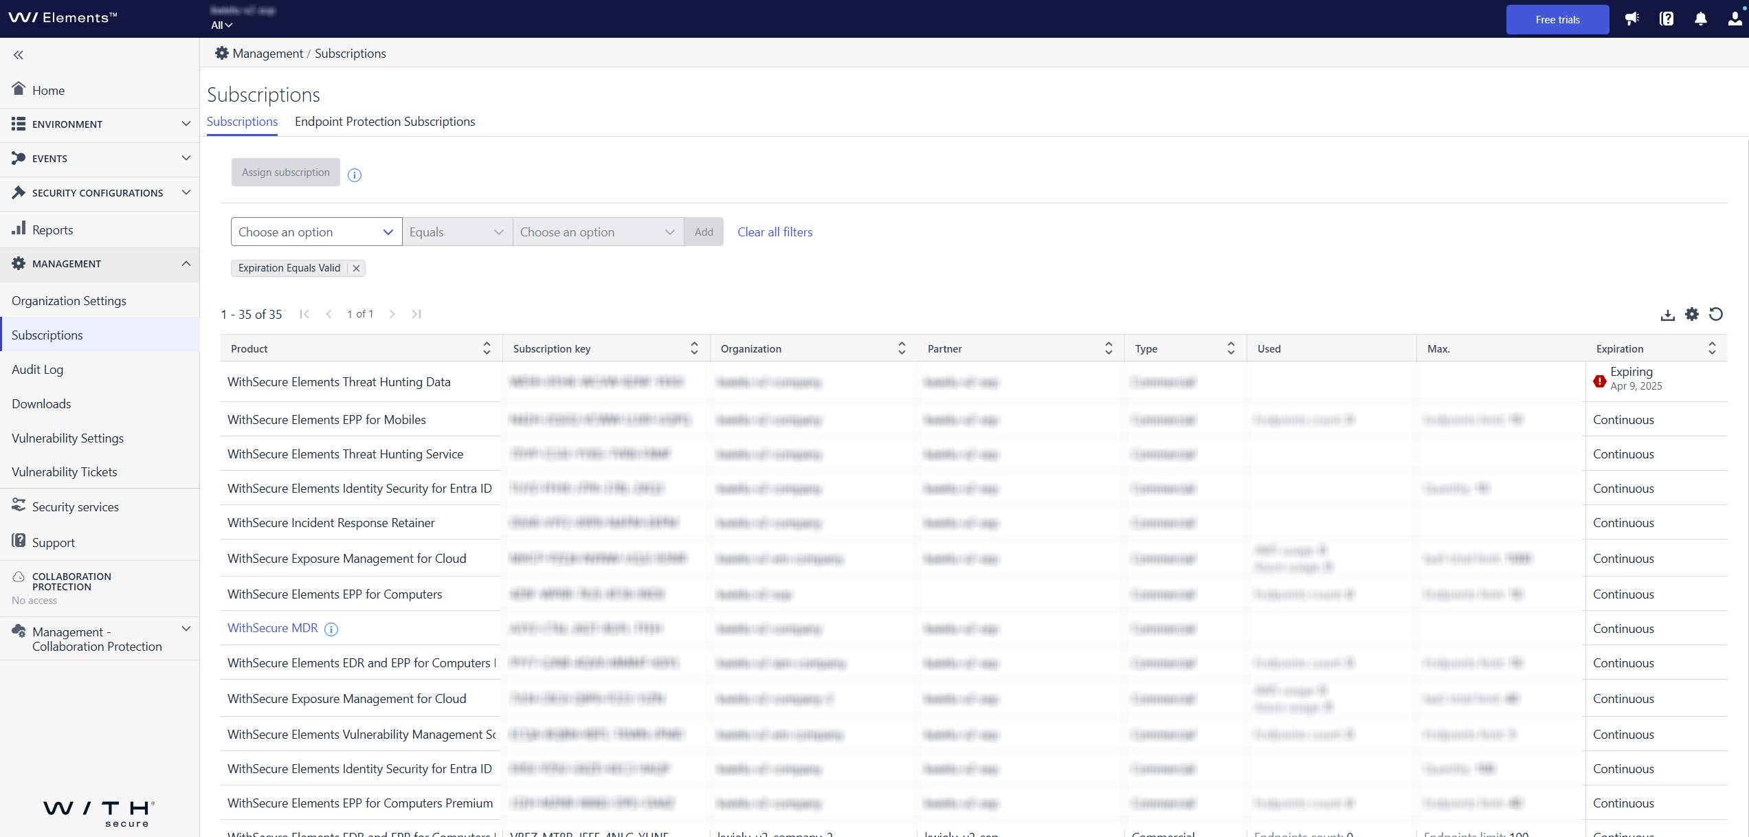Screen dimensions: 1749x837
Task: Remove the Expiration Equals Valid filter
Action: [356, 268]
